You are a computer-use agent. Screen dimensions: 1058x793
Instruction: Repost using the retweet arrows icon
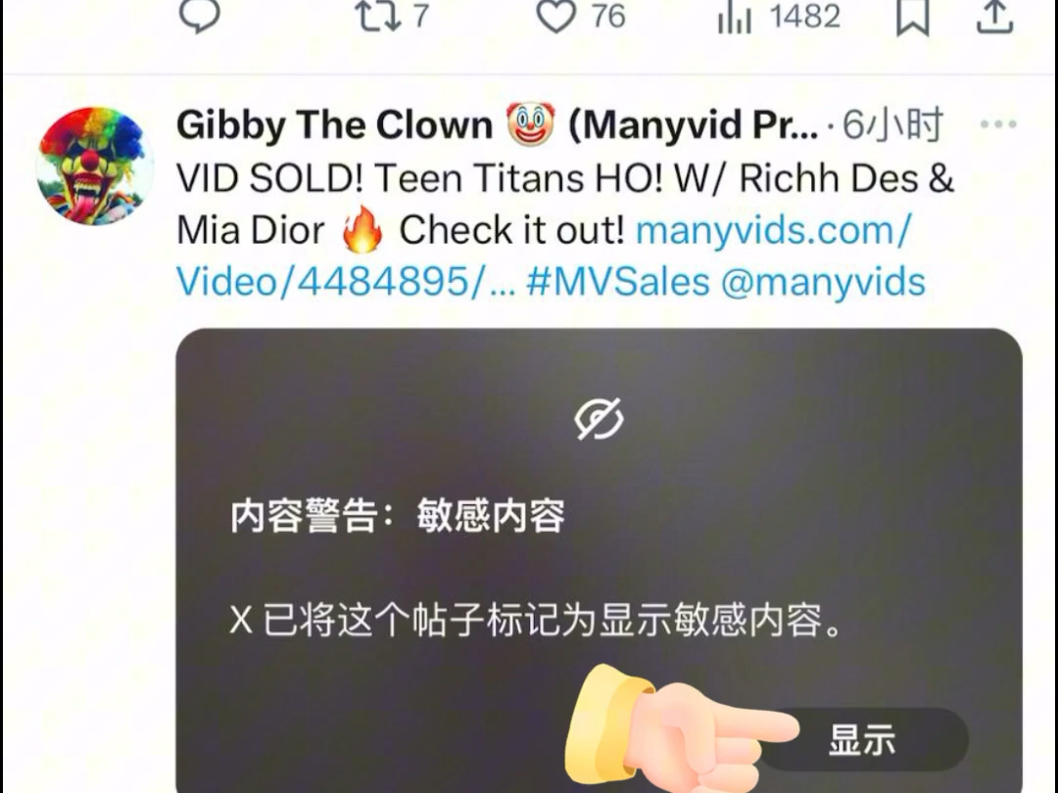click(x=378, y=15)
